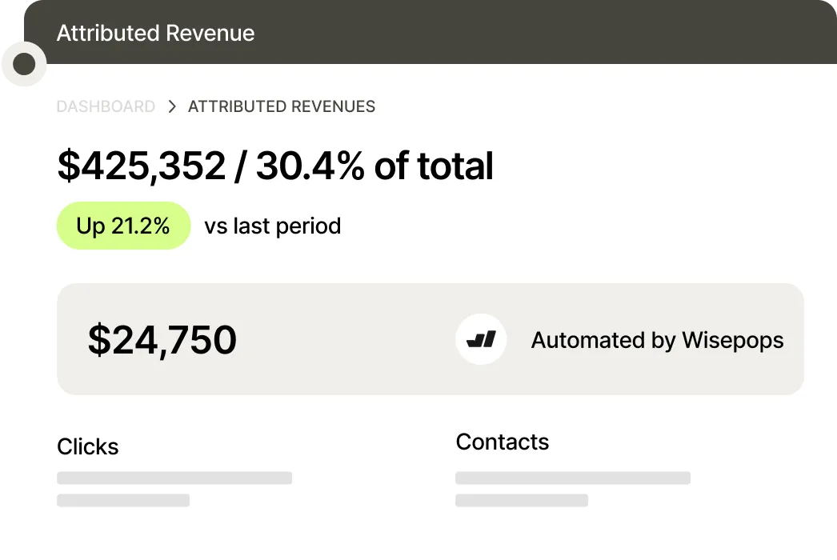
Task: Click the shorter placeholder bar under Contacts
Action: tap(521, 500)
